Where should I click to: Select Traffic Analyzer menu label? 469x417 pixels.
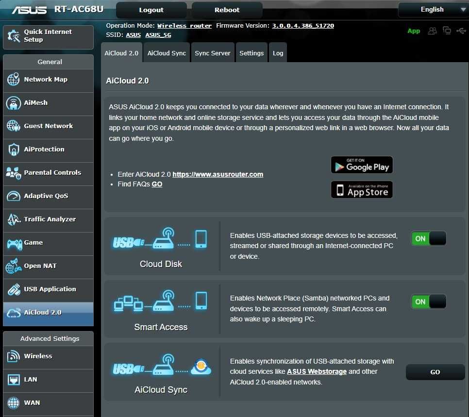pos(50,219)
